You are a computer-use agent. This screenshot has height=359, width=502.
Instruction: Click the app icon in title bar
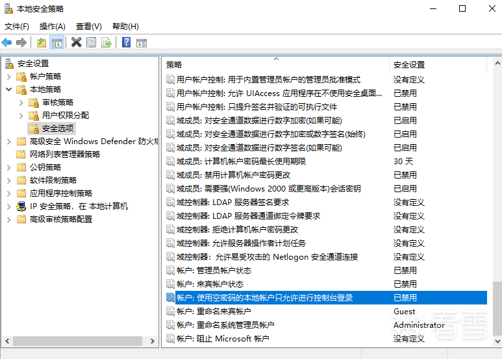(8, 8)
